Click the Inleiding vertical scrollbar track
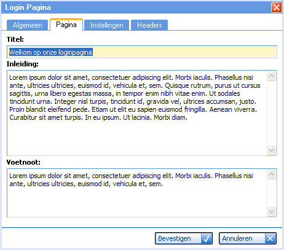Image resolution: width=284 pixels, height=250 pixels. (272, 113)
